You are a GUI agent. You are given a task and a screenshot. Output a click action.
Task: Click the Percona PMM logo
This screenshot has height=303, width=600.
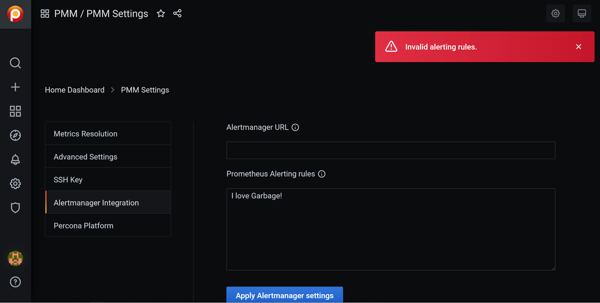15,14
